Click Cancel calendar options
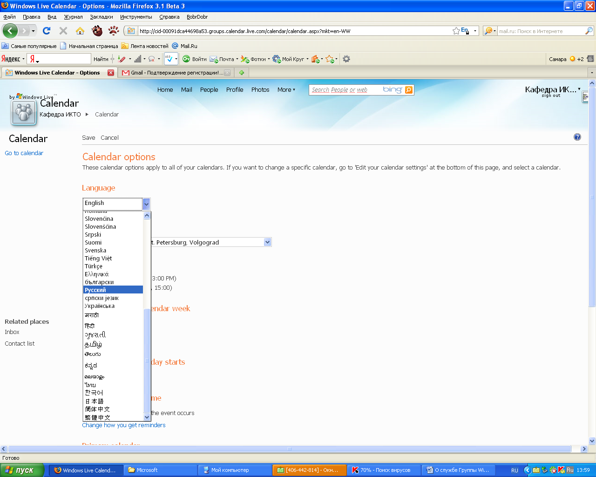596x477 pixels. point(109,138)
